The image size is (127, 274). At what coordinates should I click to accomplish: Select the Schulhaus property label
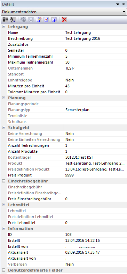pos(17,122)
